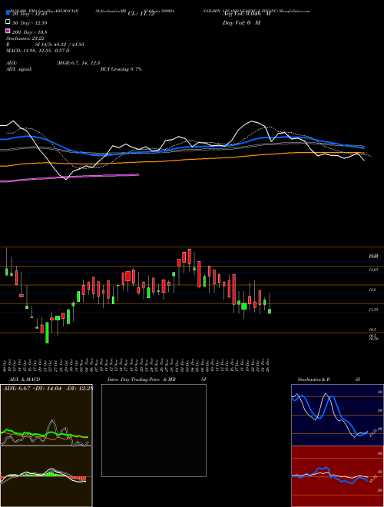Click the magenta 200 Day legend swatch
The width and height of the screenshot is (384, 507).
(x=8, y=31)
